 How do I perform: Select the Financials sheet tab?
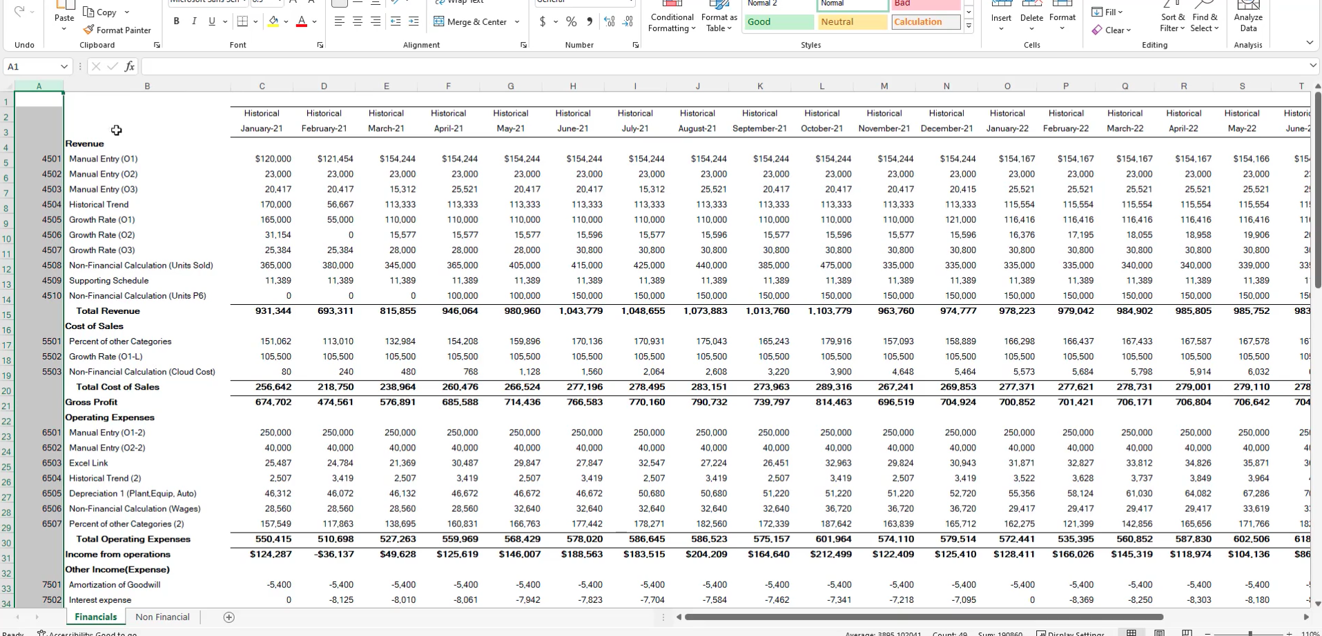(x=96, y=617)
